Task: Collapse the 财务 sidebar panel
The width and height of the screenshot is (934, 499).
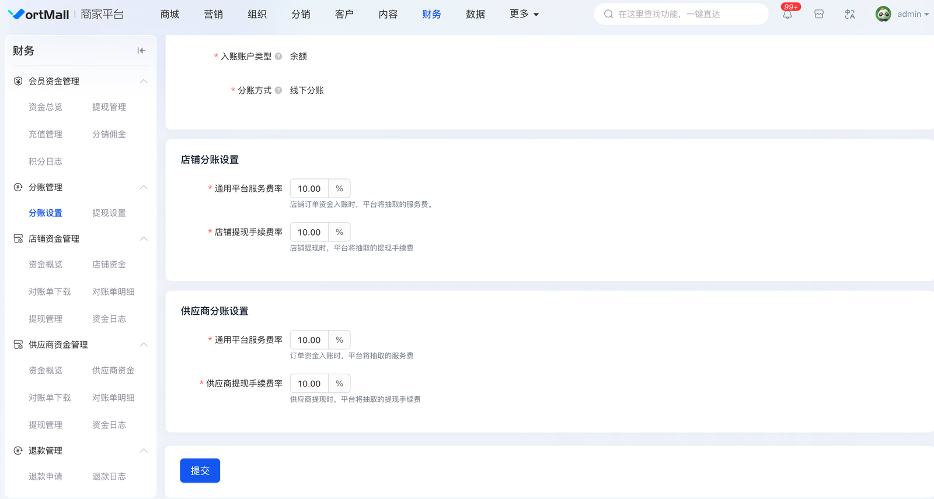Action: pos(141,51)
